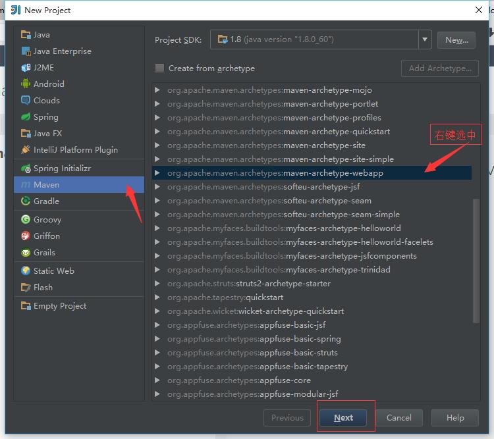Select appfuse-basic-jsf row
Image resolution: width=494 pixels, height=439 pixels.
tap(312, 325)
